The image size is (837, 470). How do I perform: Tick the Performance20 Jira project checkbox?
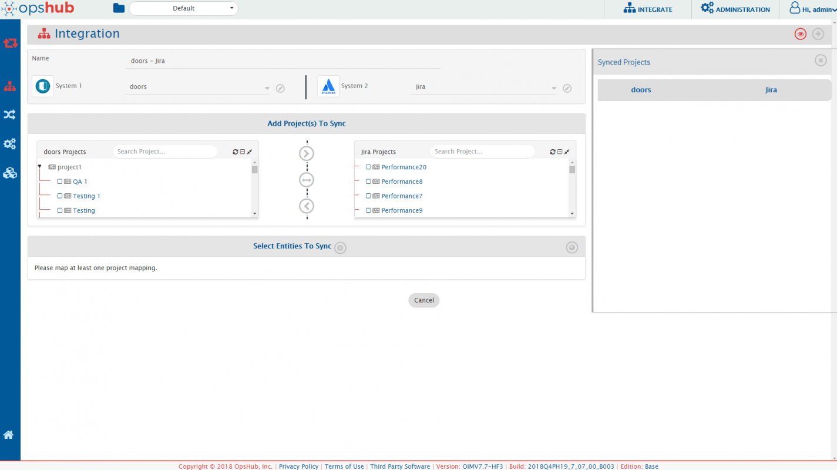368,167
